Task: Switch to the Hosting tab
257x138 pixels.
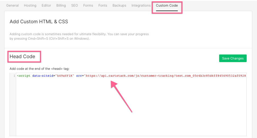Action: coord(30,5)
